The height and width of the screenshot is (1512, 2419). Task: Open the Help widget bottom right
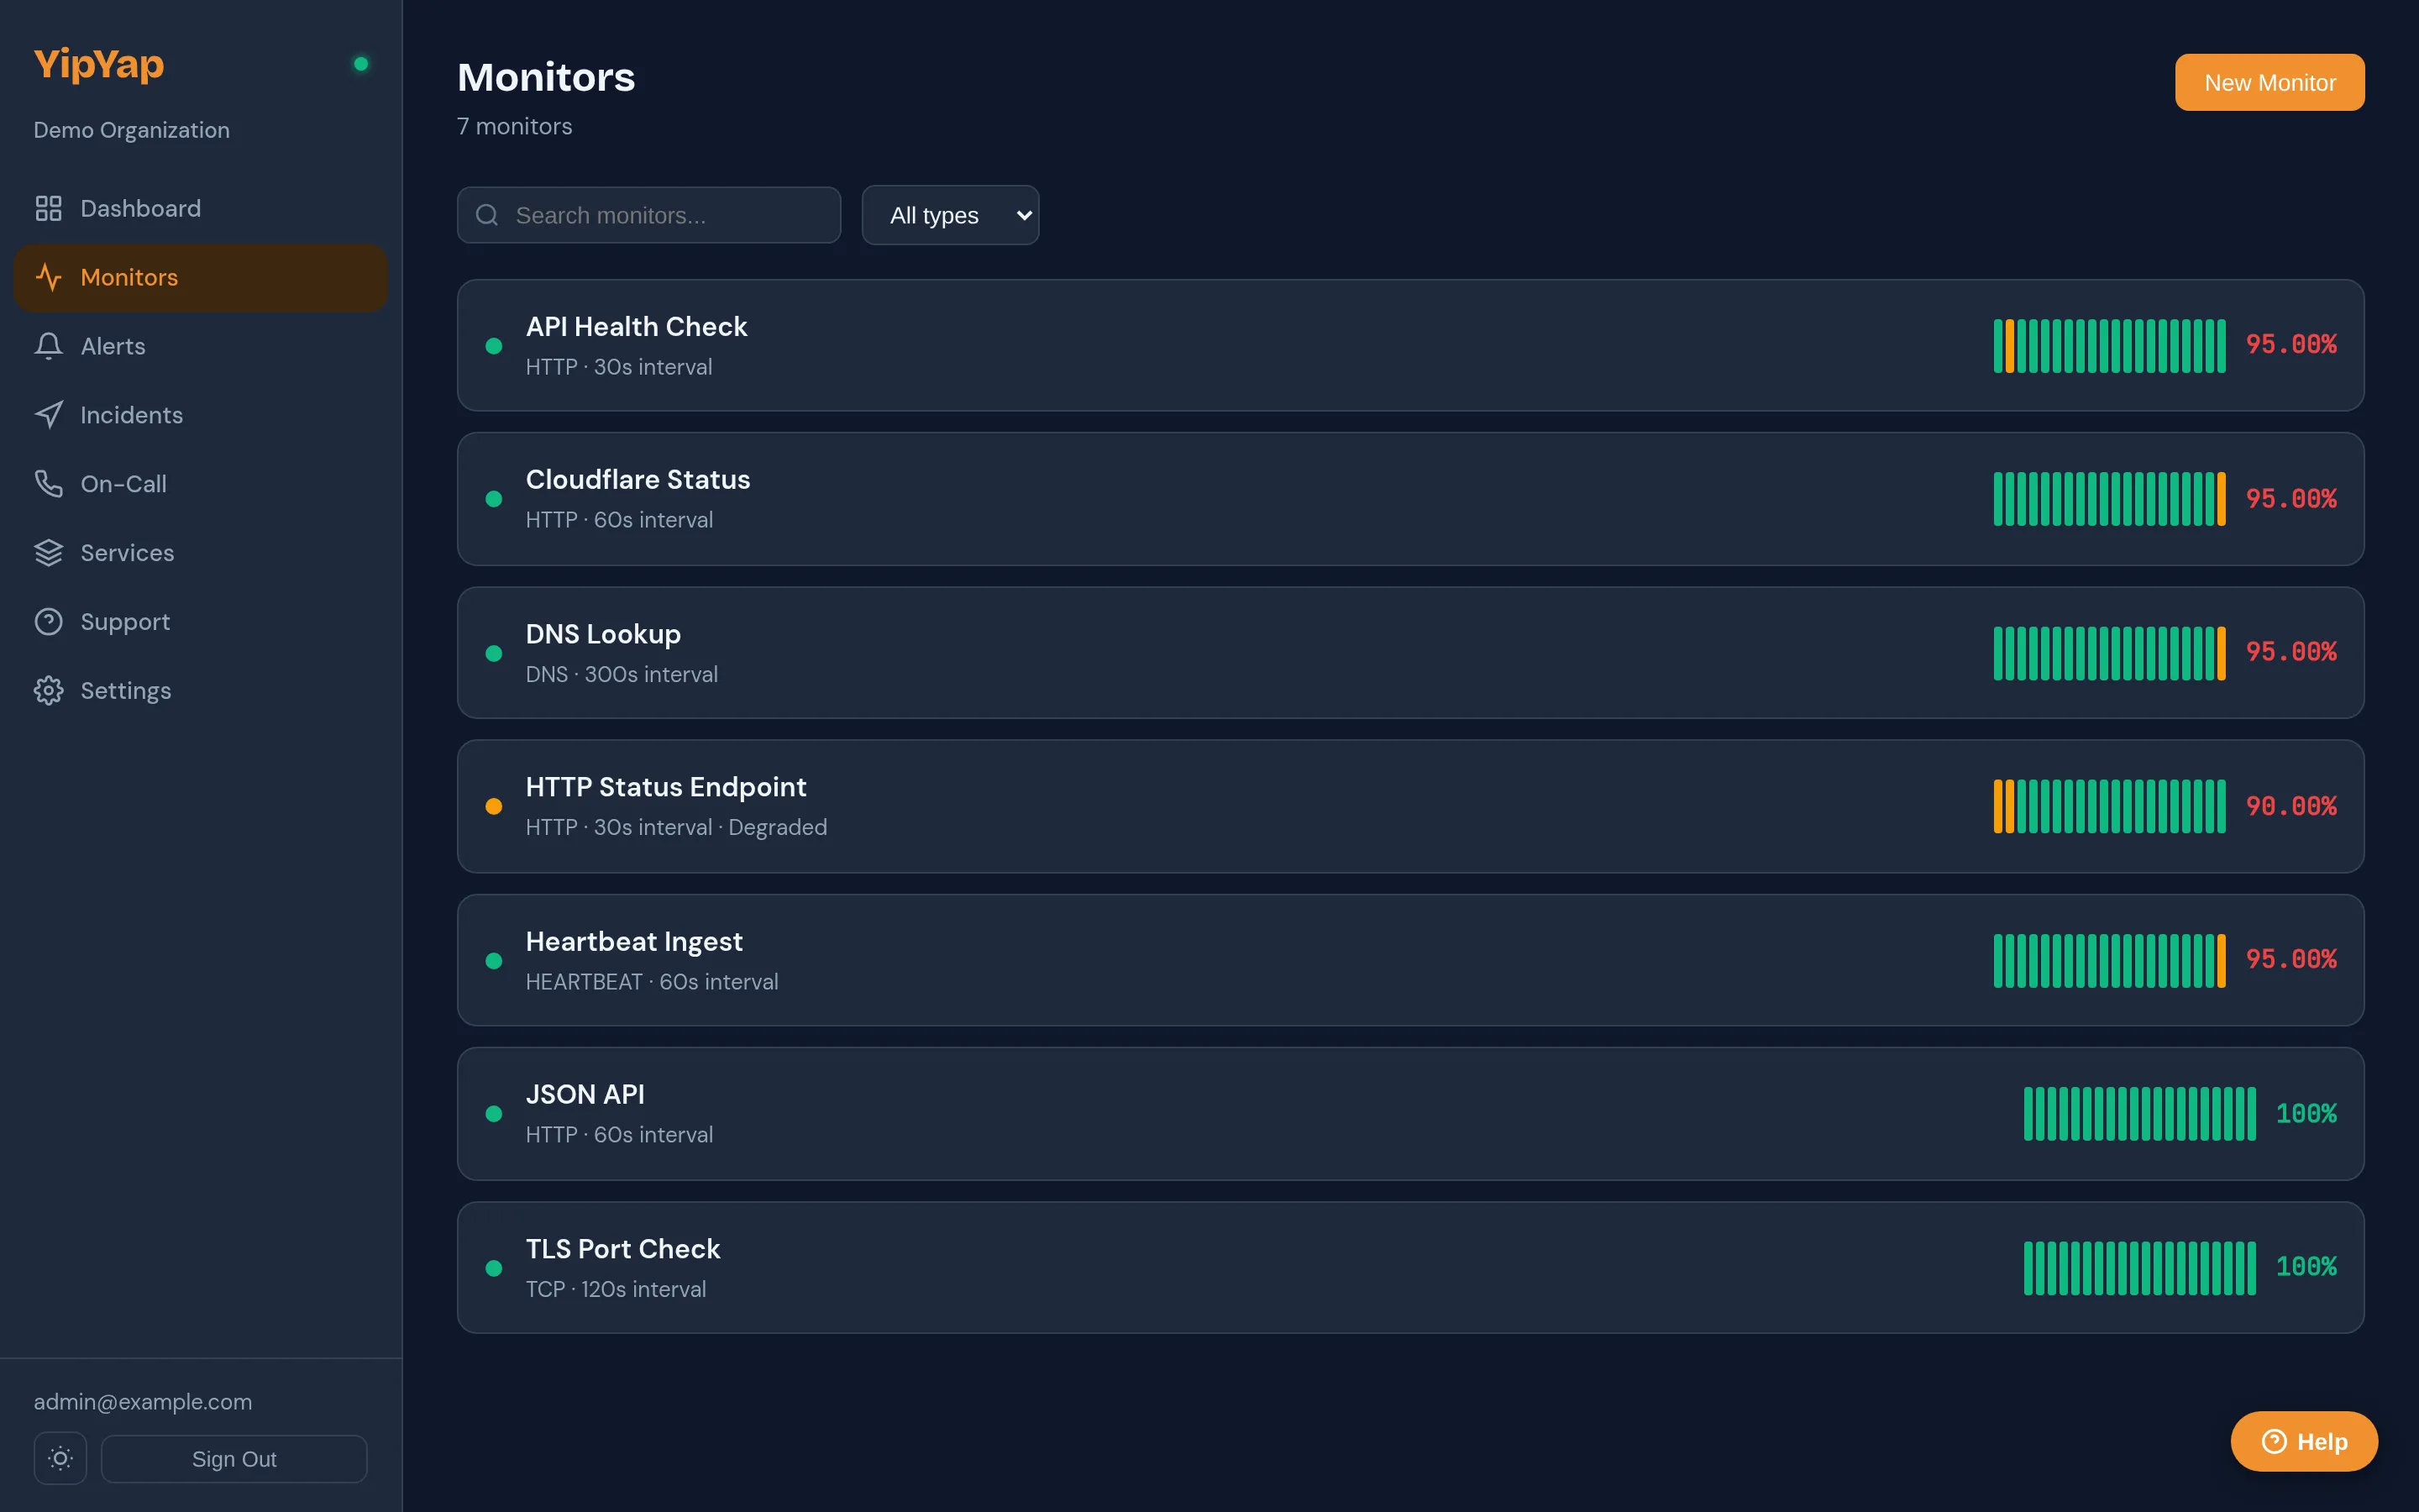point(2304,1441)
